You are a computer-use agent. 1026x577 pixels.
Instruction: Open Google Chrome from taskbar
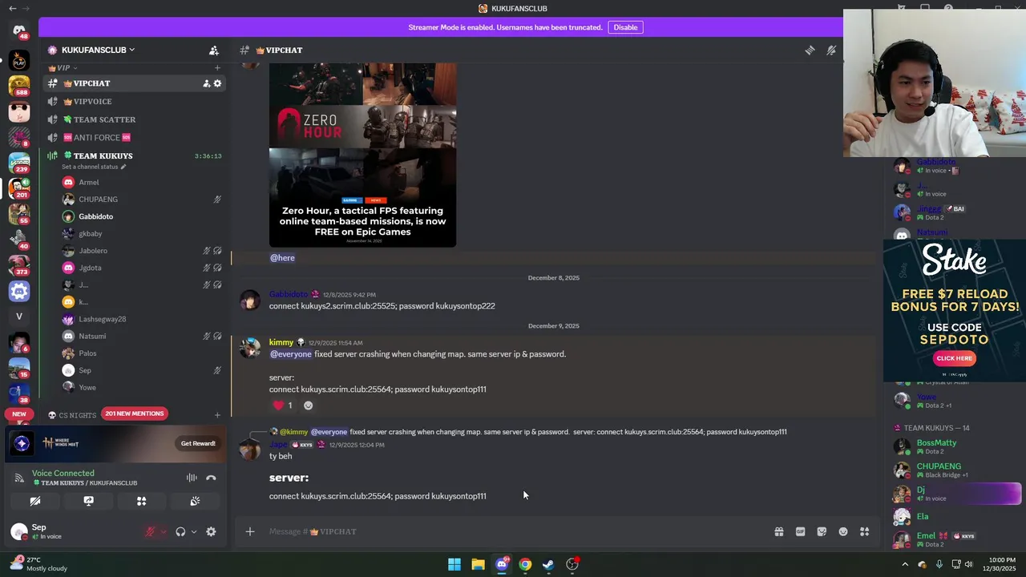[x=525, y=564]
